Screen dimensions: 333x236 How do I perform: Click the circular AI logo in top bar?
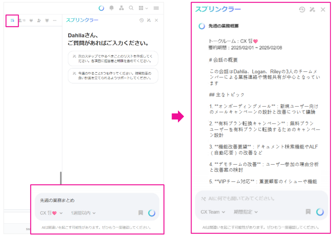(x=101, y=8)
